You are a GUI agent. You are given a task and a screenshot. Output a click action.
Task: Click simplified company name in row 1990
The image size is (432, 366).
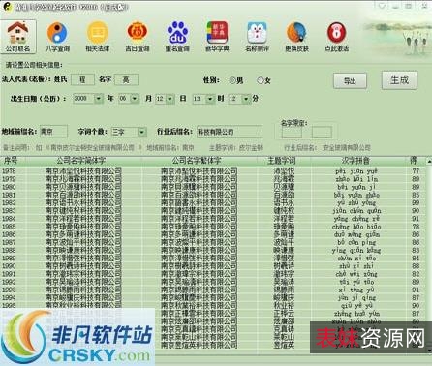(x=83, y=266)
